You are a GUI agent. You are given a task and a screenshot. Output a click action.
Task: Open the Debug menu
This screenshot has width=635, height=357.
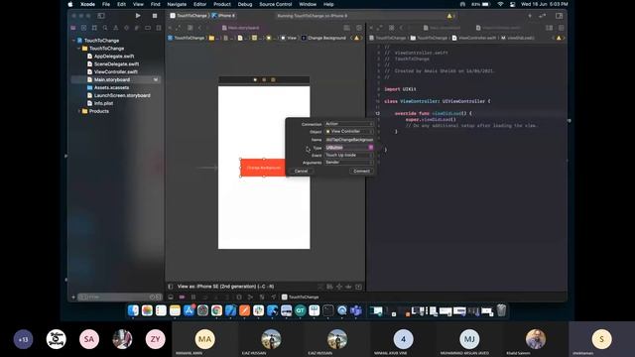[245, 4]
